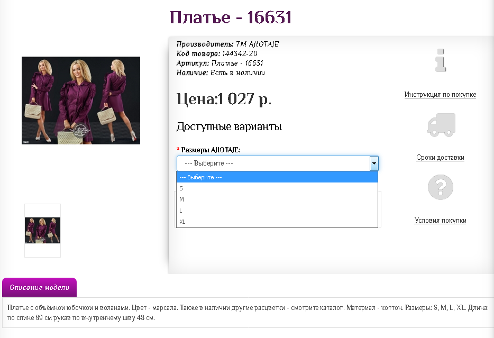Screen dimensions: 494x338
Task: Click the information "i" icon
Action: (441, 60)
